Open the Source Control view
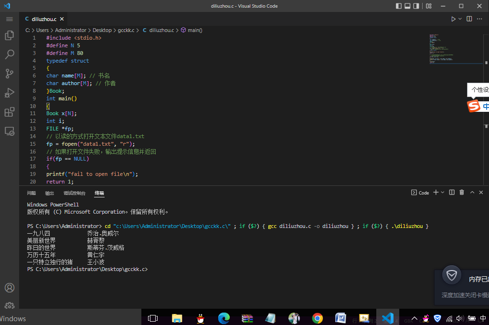Screen dimensions: 489x325 pos(9,74)
